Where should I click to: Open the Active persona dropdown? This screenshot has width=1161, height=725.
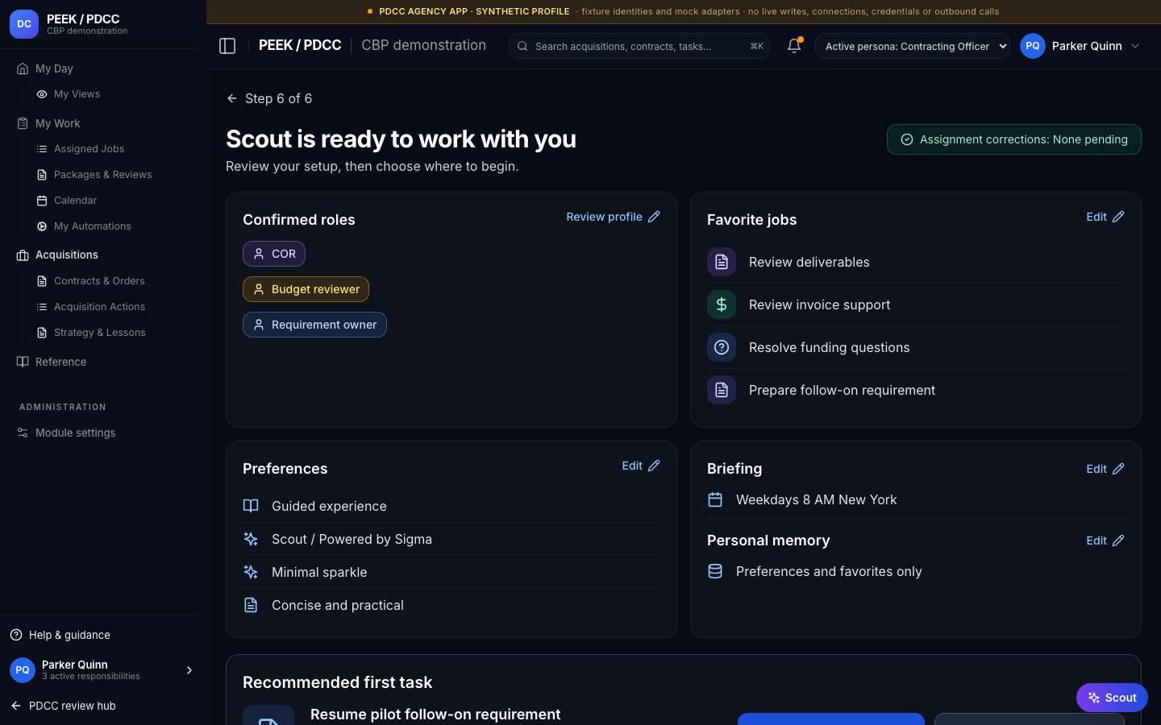pos(913,46)
